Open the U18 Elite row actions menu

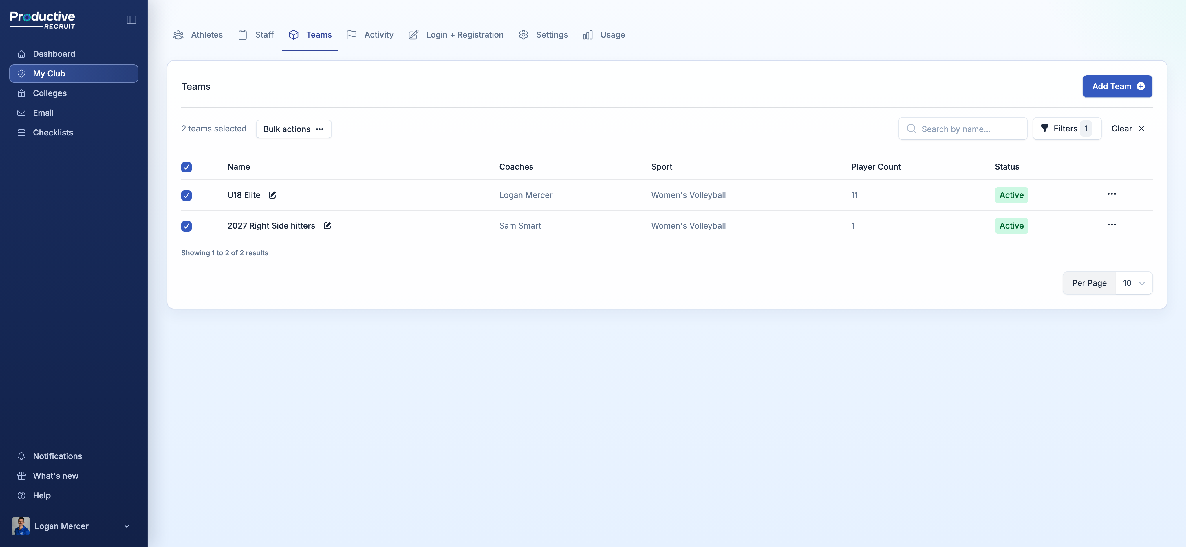1111,194
